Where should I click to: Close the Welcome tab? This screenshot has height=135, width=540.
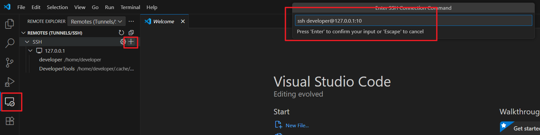[x=183, y=21]
